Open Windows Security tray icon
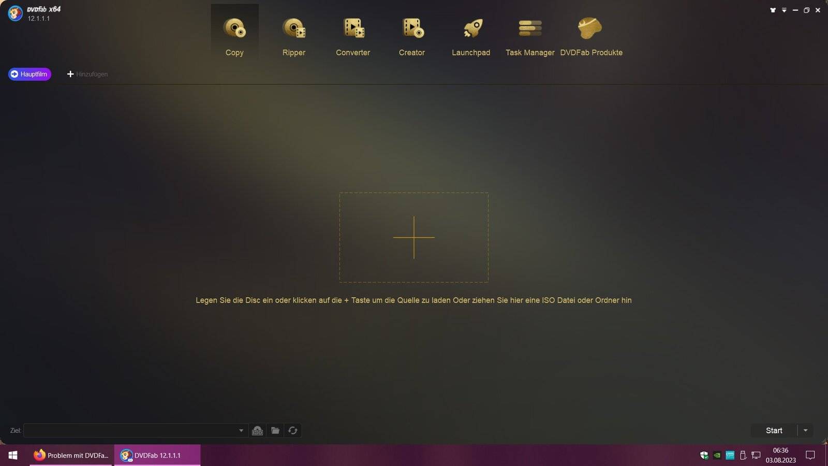This screenshot has height=466, width=828. (x=704, y=455)
